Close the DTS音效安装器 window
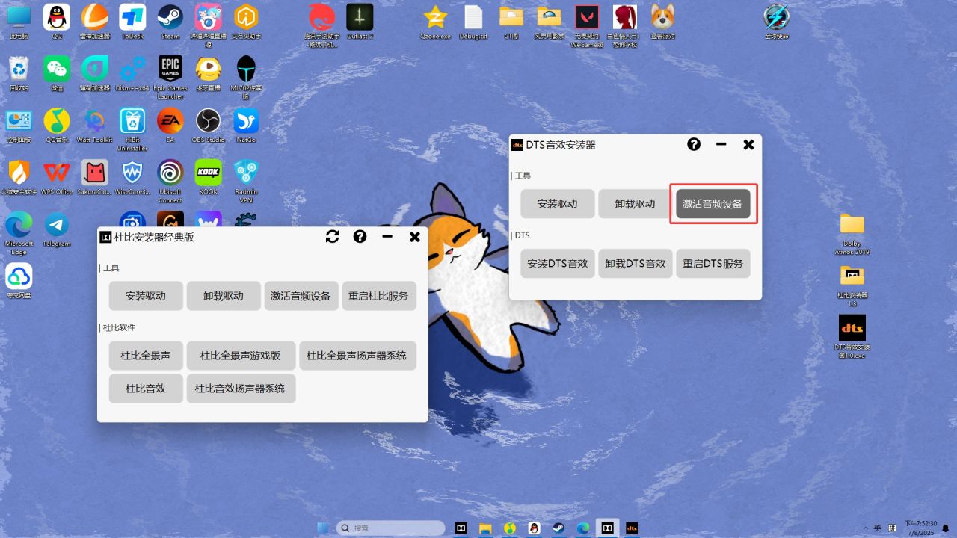957x538 pixels. point(748,144)
